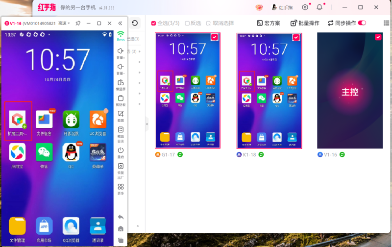Click the Android home button in sidebar
Viewport: 392px width, 247px height.
click(121, 229)
